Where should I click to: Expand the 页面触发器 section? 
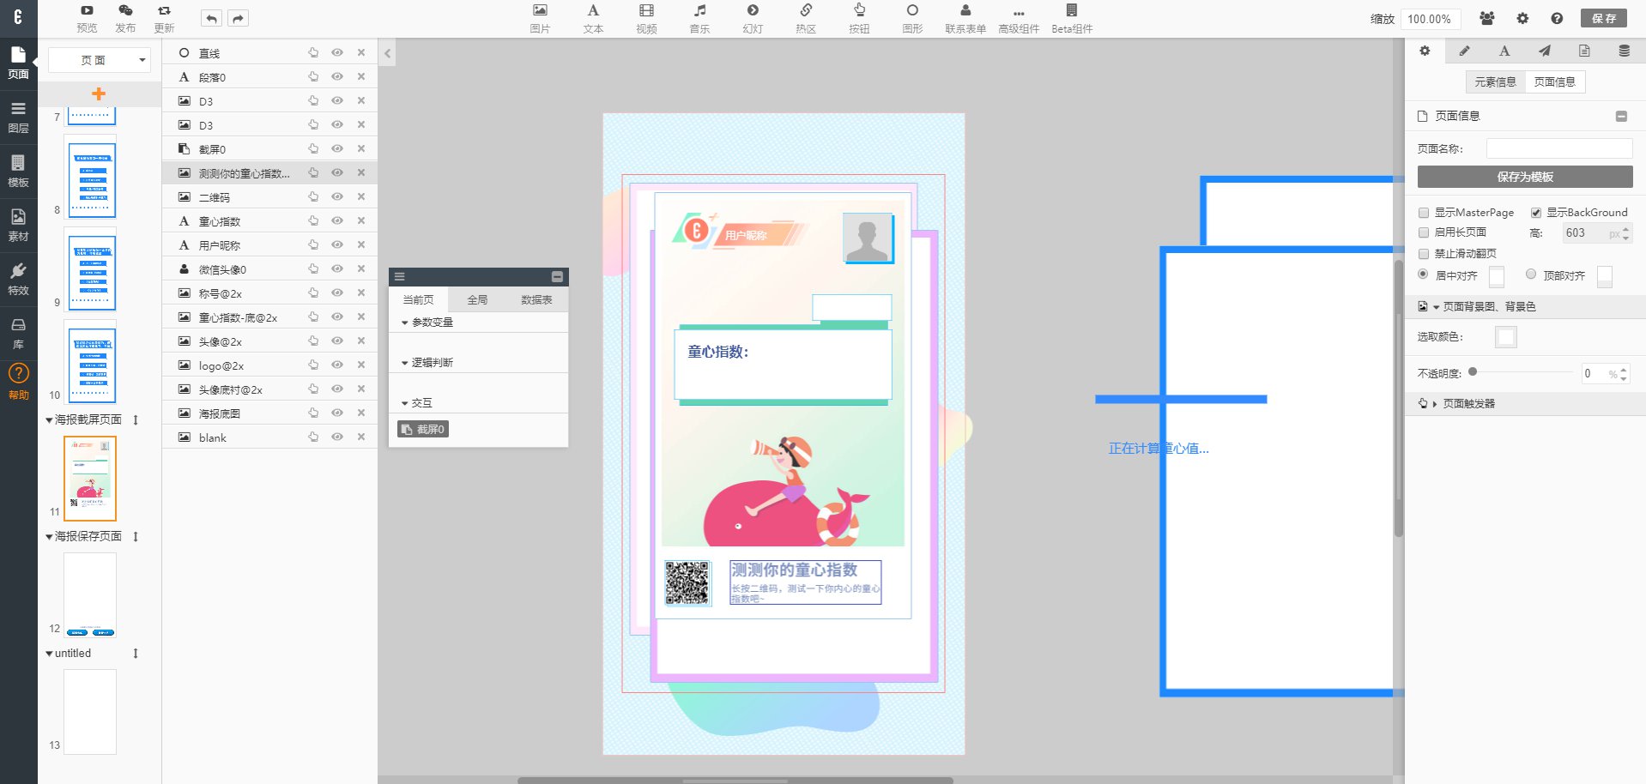click(x=1435, y=404)
